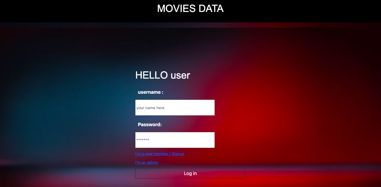Submit credentials using the Log in button
Image resolution: width=381 pixels, height=187 pixels.
click(x=190, y=173)
